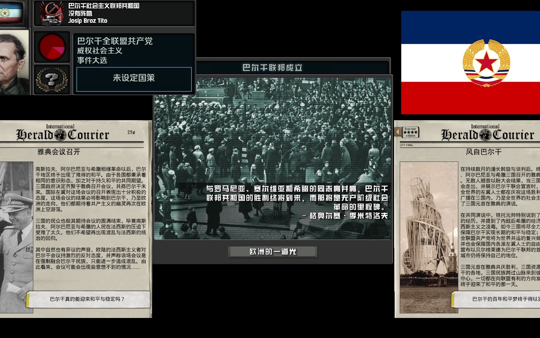Click the four star edition stamp

[x=412, y=131]
